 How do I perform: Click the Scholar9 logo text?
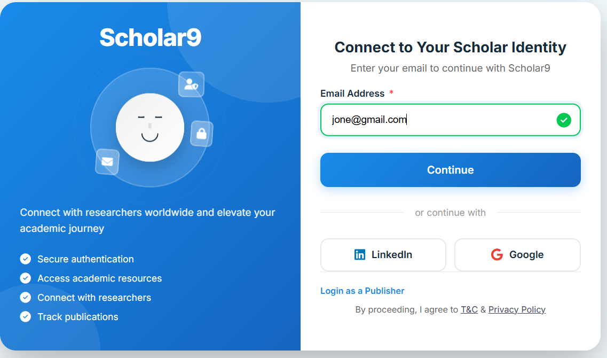click(x=150, y=37)
